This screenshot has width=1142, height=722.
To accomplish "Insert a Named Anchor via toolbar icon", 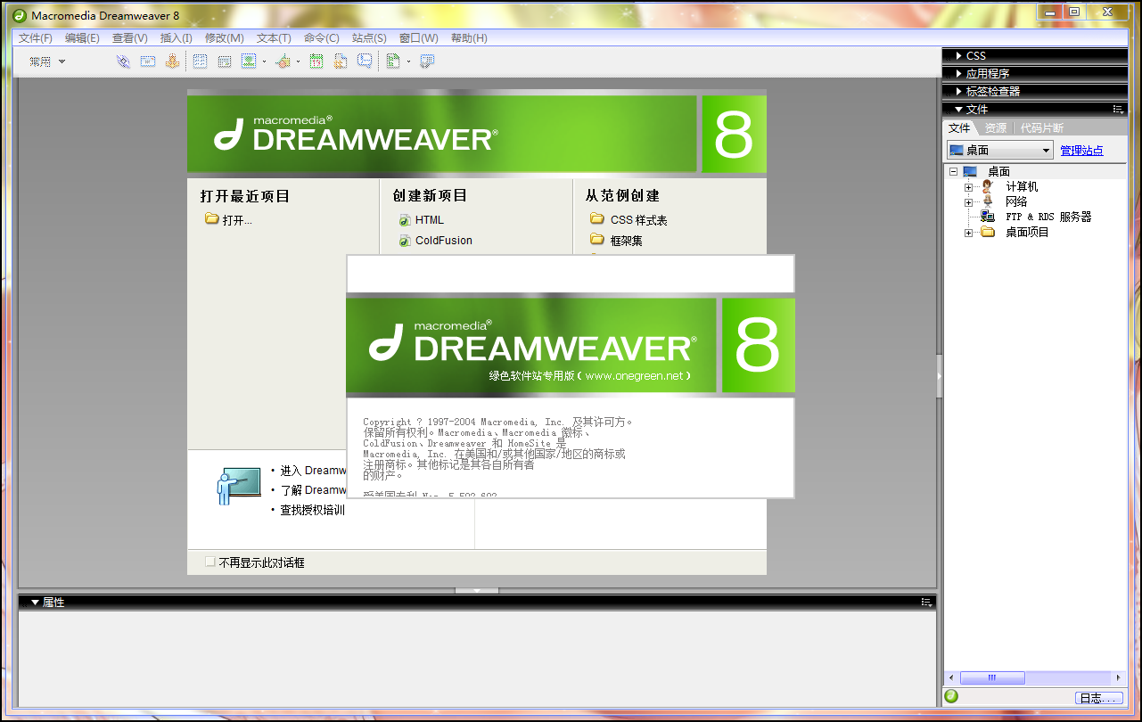I will [171, 62].
